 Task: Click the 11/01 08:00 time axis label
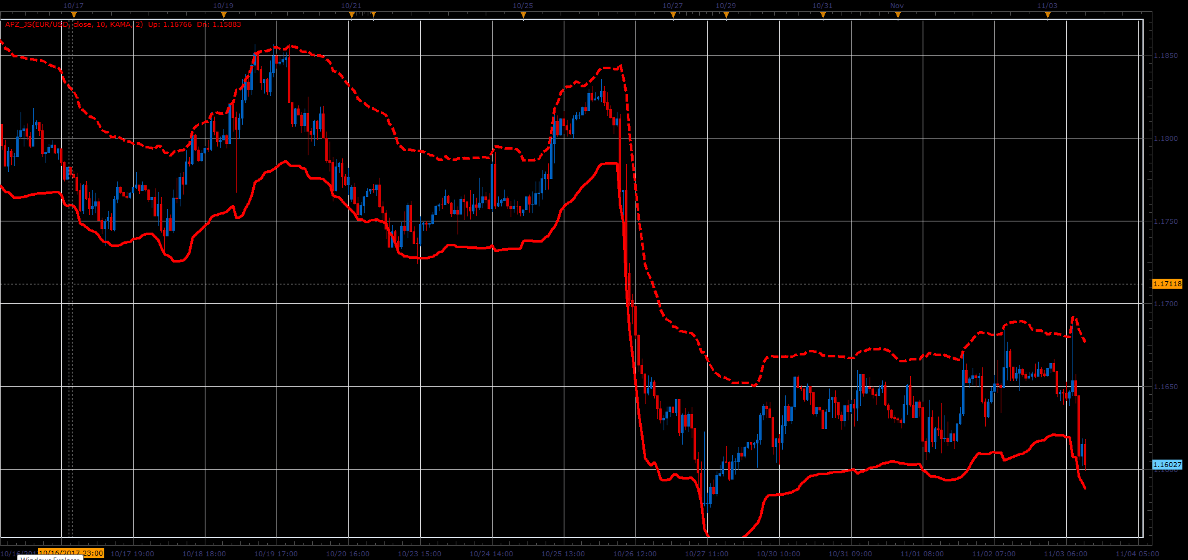[x=922, y=554]
